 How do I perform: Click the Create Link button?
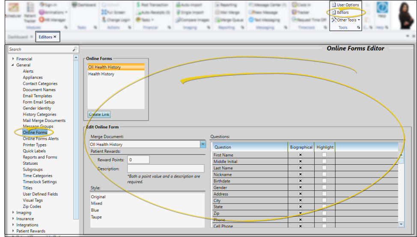pyautogui.click(x=99, y=115)
